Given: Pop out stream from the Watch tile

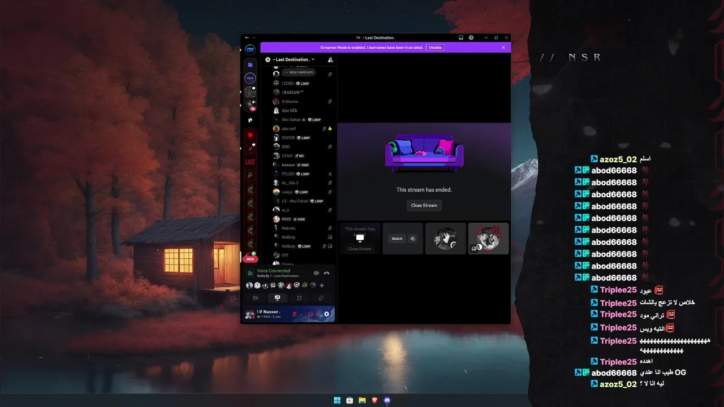Looking at the screenshot, I should pos(413,239).
